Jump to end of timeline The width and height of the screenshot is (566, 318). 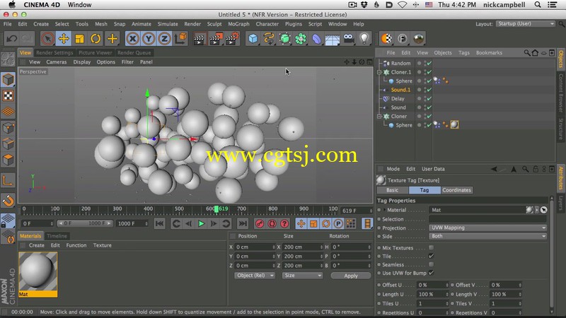click(243, 224)
